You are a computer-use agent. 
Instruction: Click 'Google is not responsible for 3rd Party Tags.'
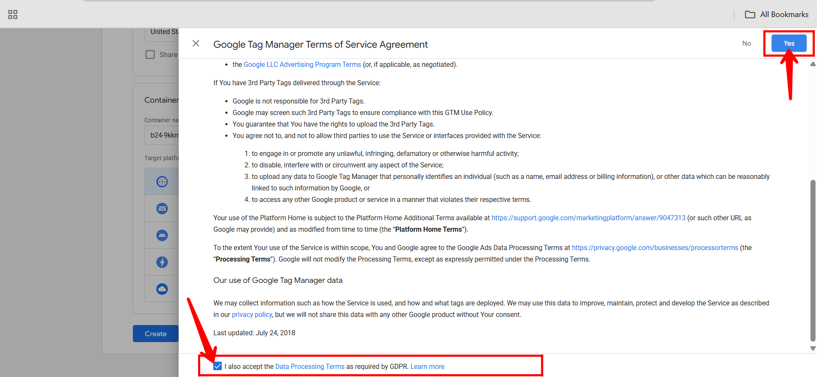click(299, 101)
